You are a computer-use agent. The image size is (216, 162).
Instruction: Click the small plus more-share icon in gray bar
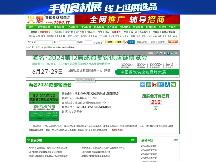point(176,54)
